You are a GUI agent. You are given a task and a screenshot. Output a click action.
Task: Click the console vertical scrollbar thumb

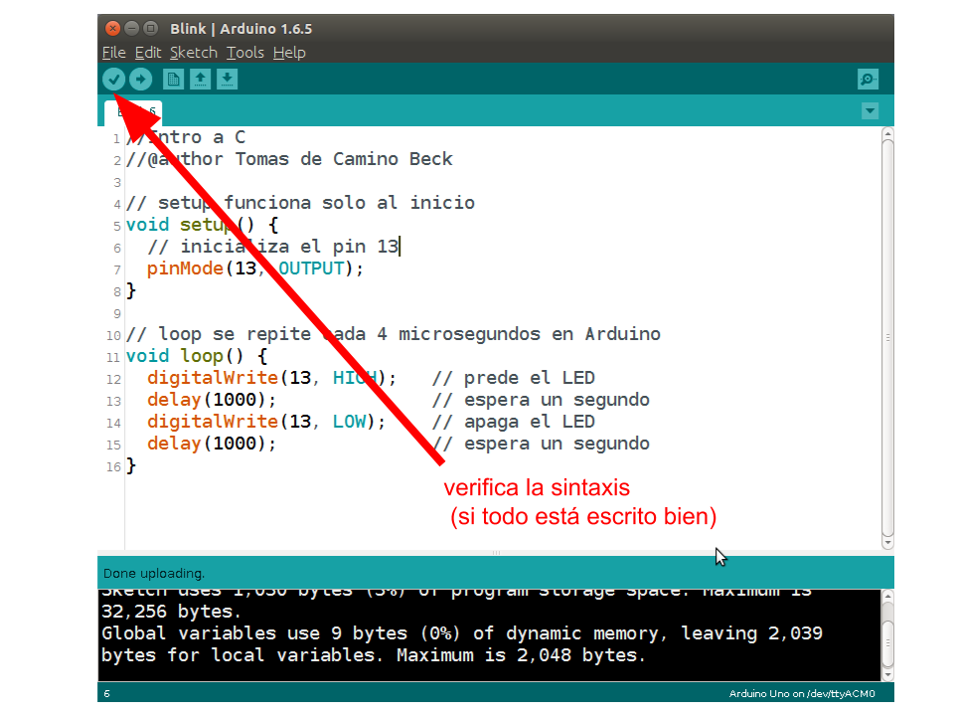[887, 643]
